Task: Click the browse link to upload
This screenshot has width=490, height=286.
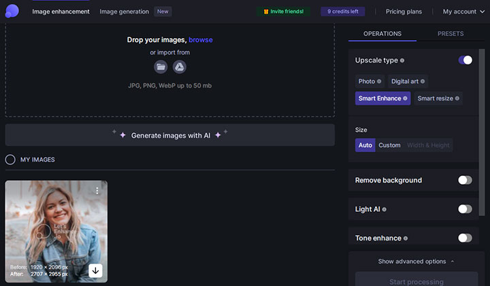Action: [201, 40]
